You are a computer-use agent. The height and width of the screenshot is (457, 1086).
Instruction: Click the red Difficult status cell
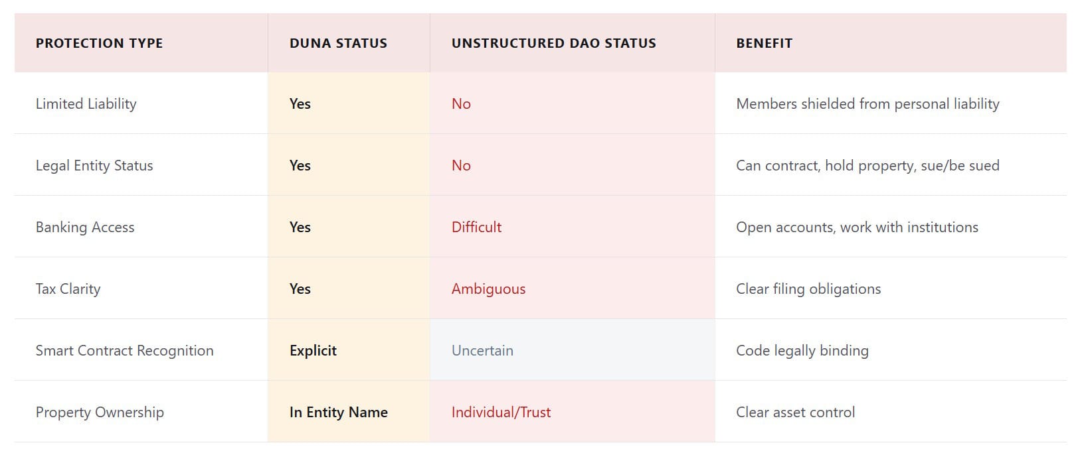(476, 227)
